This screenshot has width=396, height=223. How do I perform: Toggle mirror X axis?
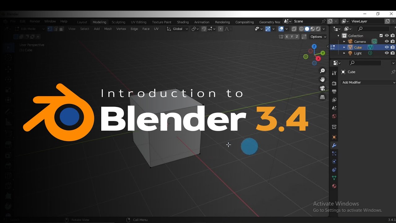click(287, 37)
